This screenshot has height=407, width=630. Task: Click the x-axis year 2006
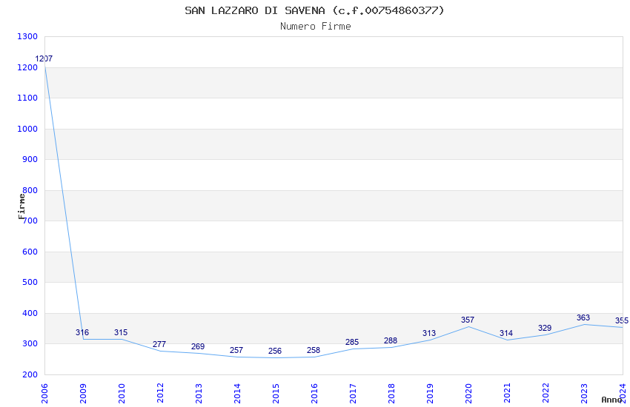[x=44, y=393]
